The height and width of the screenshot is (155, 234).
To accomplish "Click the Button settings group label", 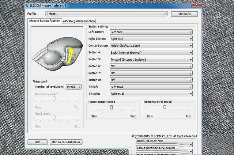I will (x=98, y=27).
